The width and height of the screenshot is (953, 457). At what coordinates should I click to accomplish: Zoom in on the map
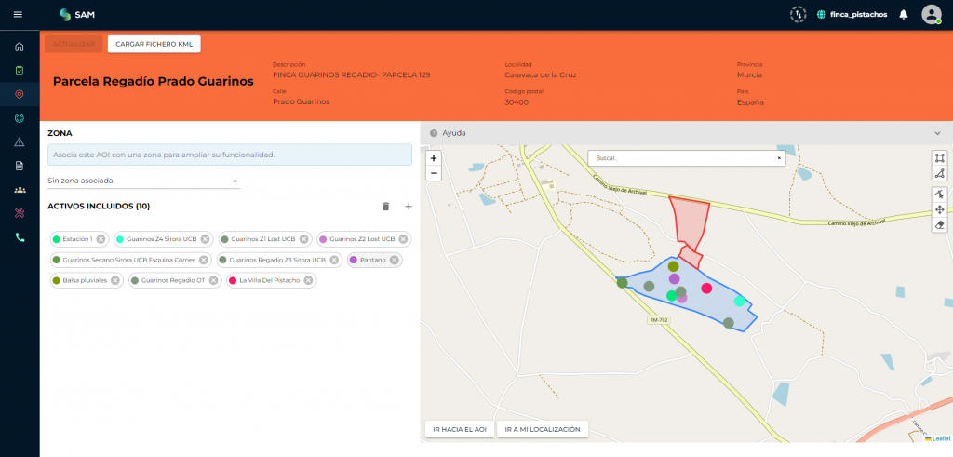point(434,158)
